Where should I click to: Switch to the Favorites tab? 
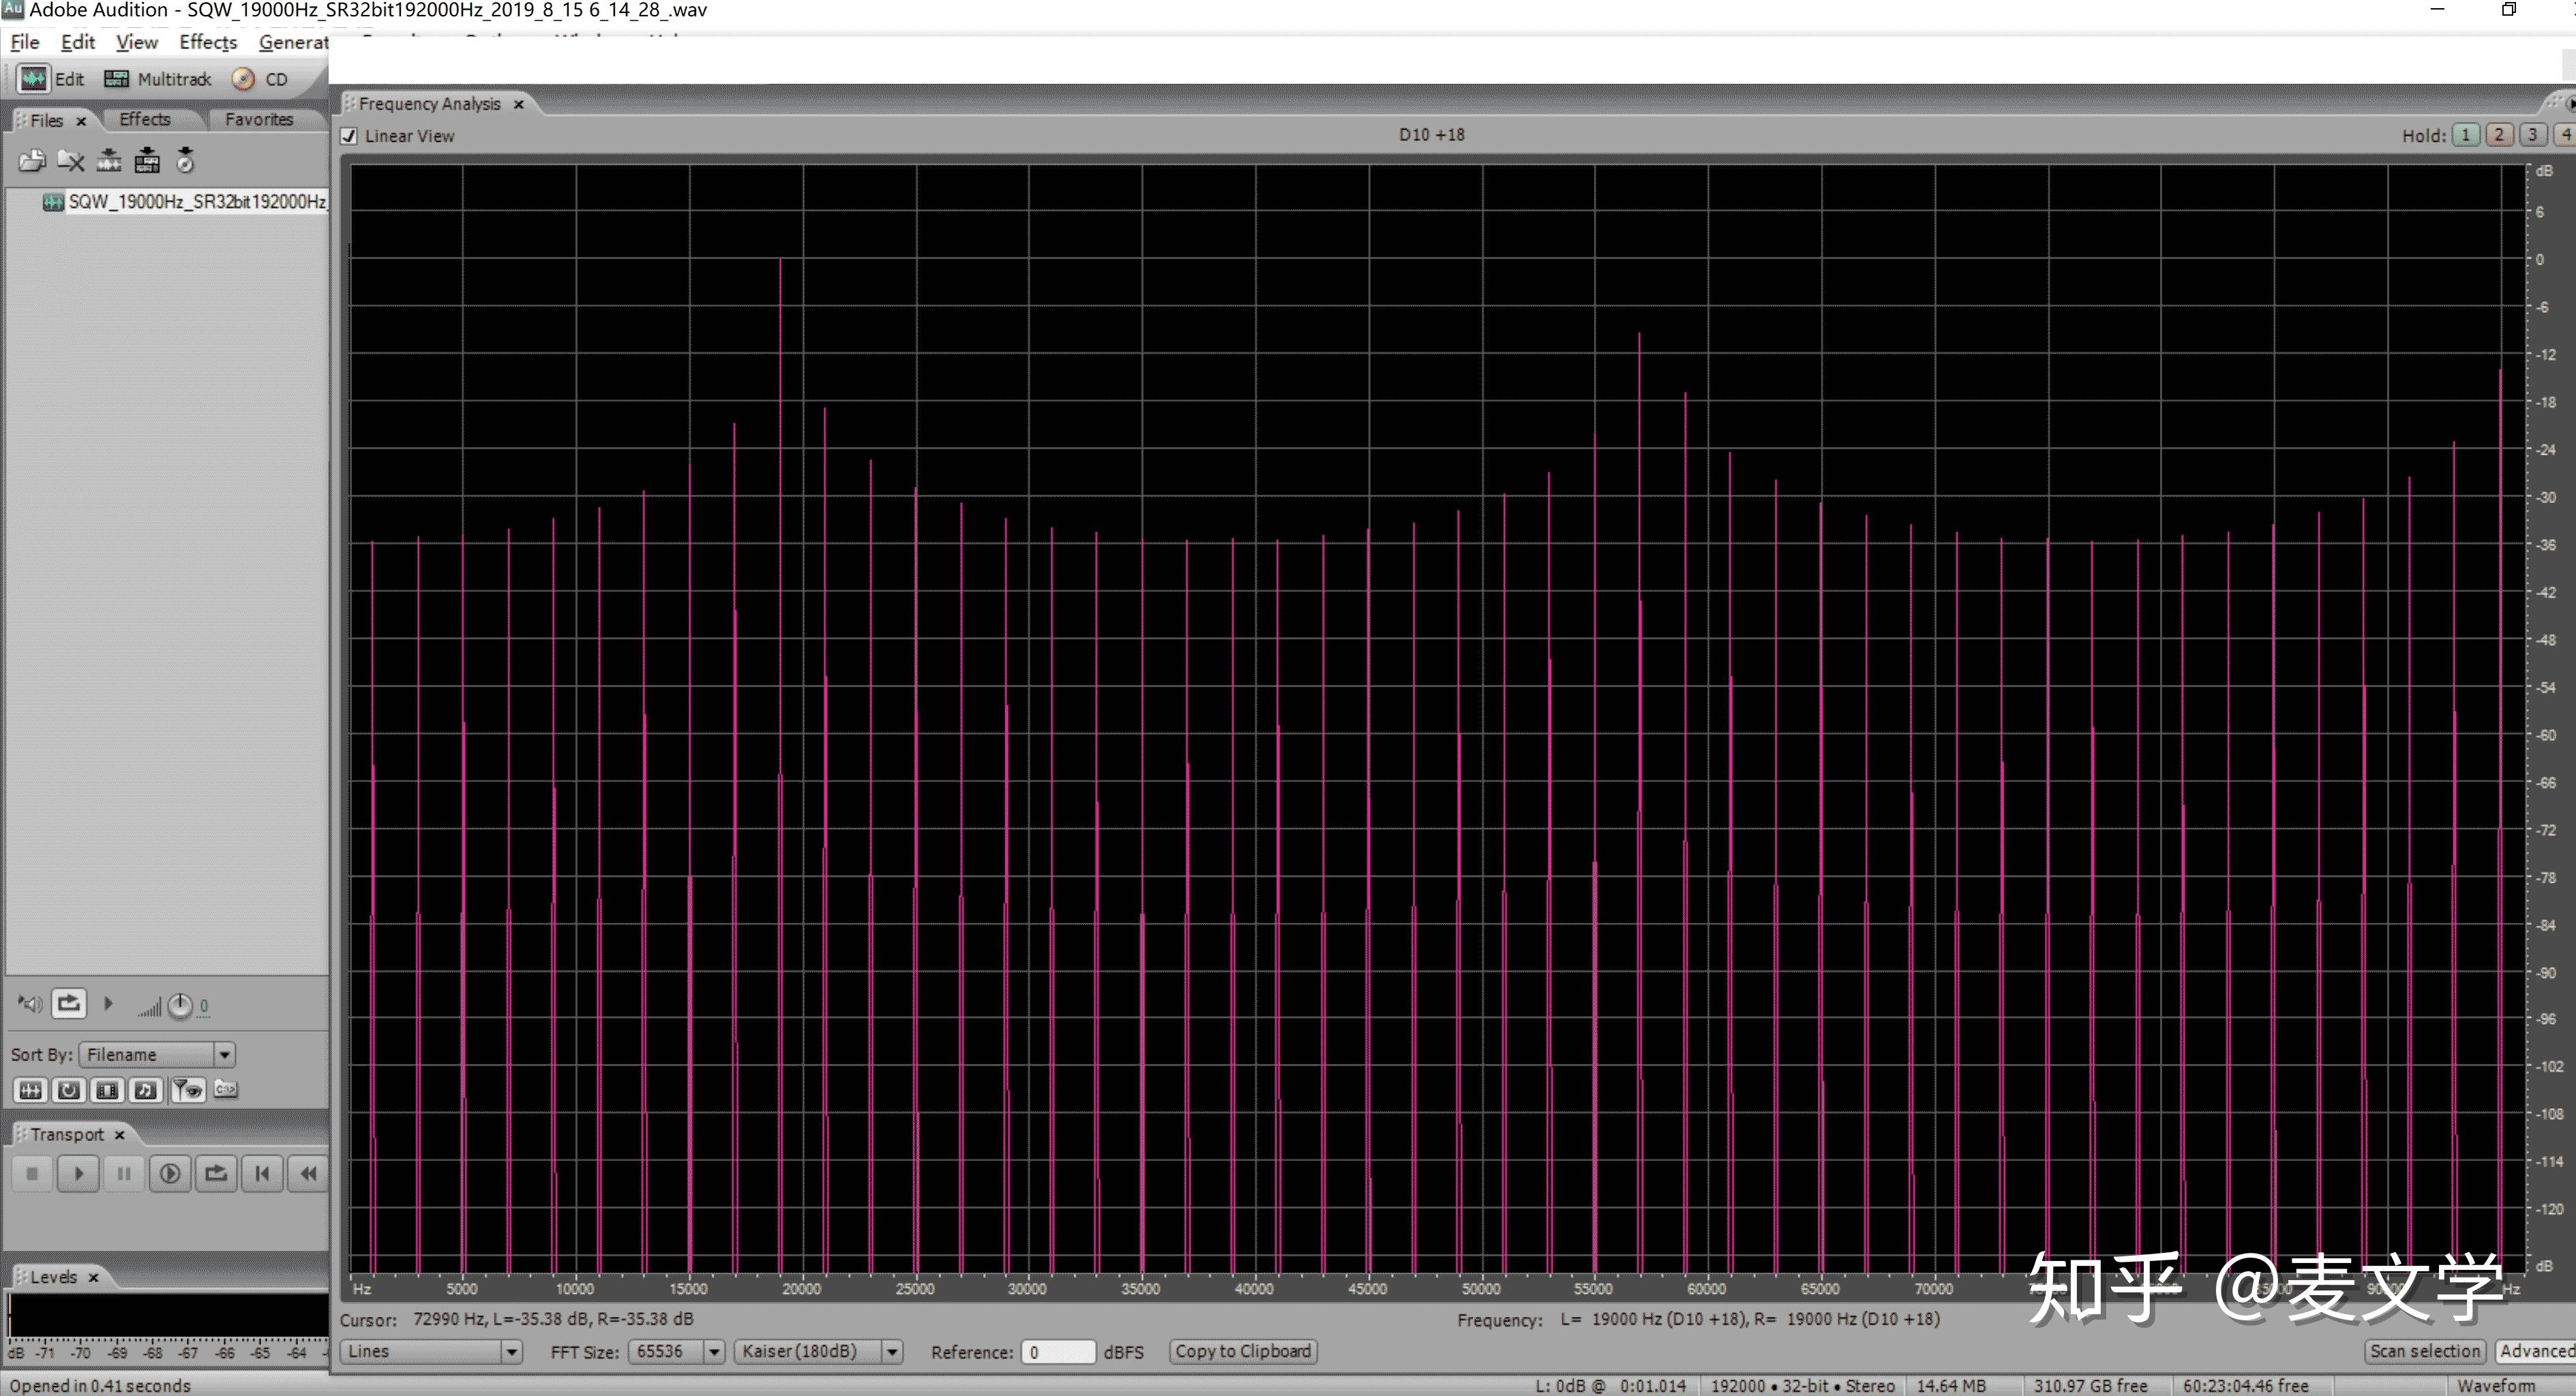coord(258,119)
